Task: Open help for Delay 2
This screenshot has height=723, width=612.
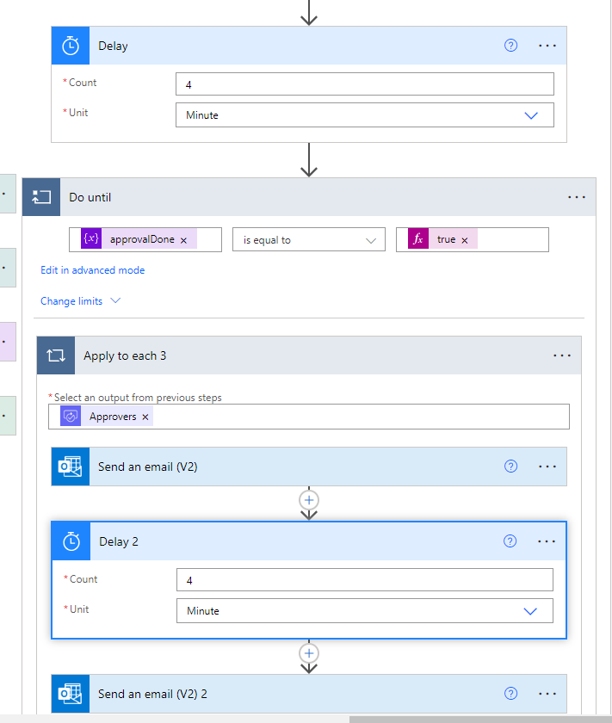Action: (510, 541)
